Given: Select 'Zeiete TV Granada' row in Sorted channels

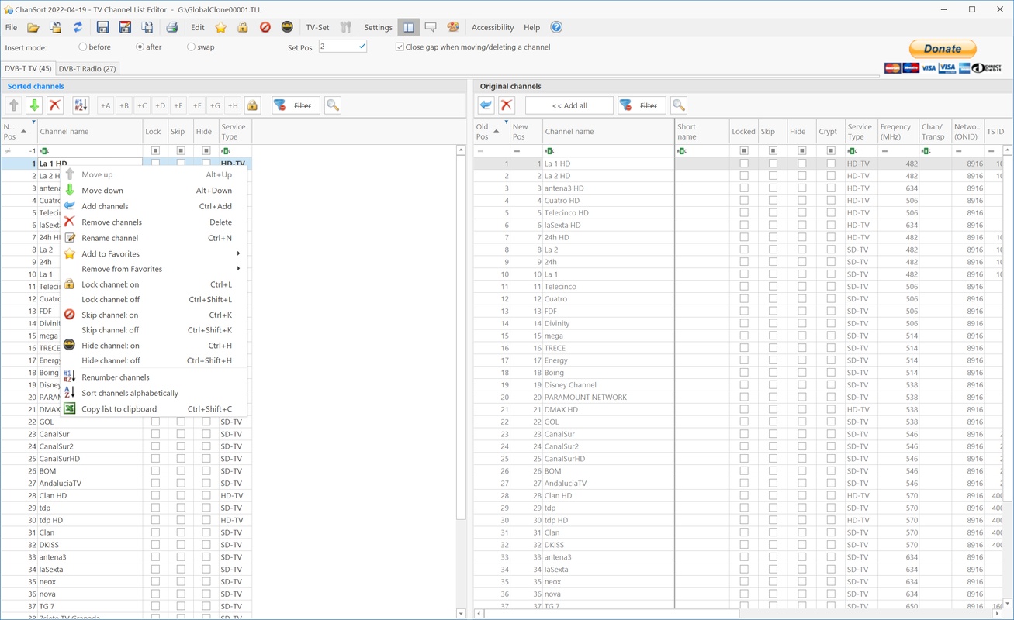Looking at the screenshot, I should coord(126,617).
